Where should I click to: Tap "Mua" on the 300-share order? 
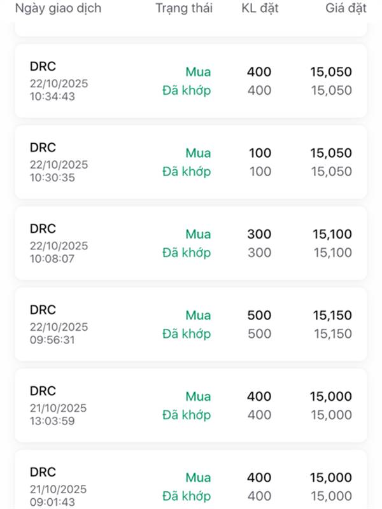(198, 234)
